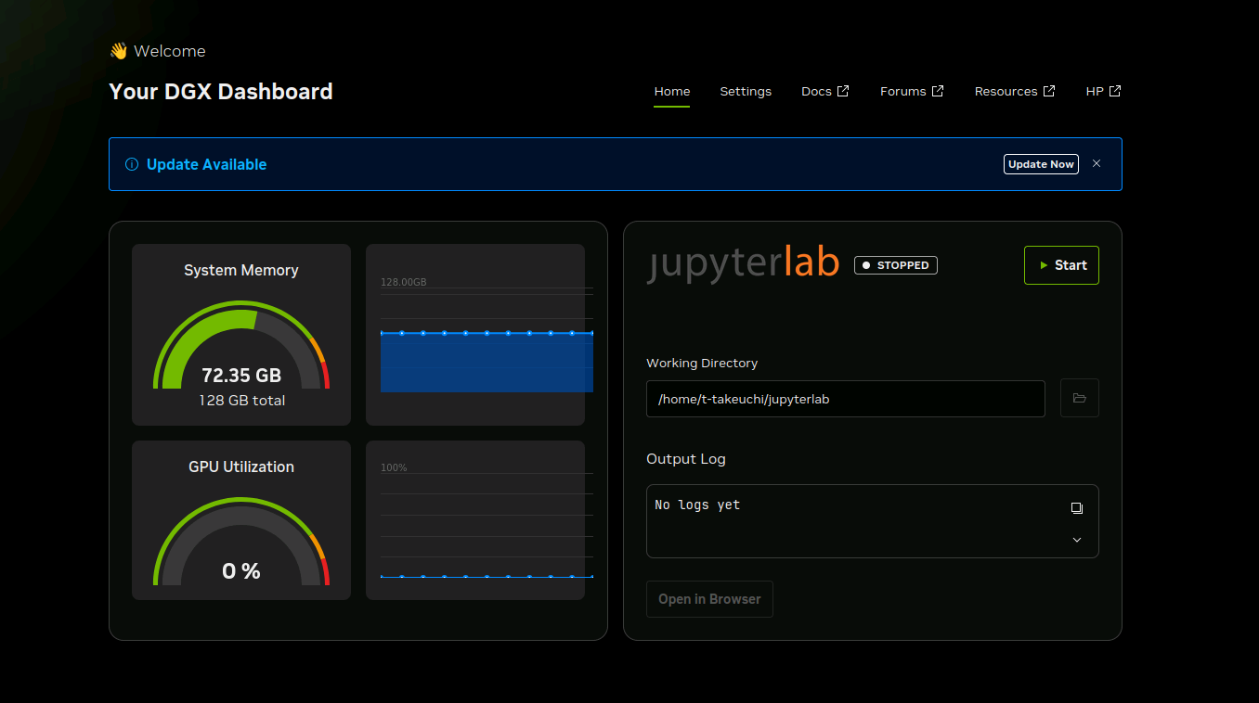This screenshot has width=1259, height=703.
Task: Open the Forums external link
Action: coord(911,91)
